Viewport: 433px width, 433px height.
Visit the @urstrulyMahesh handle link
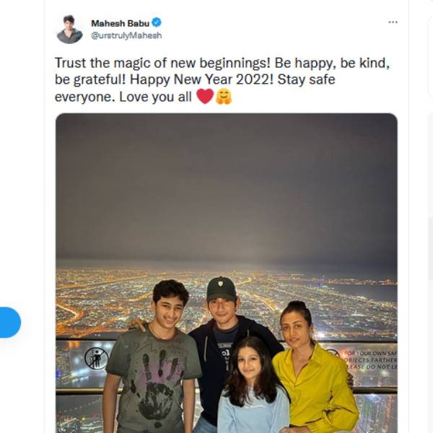(126, 35)
